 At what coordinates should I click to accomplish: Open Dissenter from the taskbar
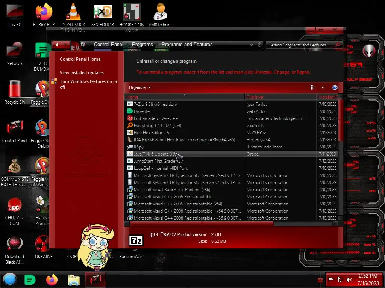pos(30,280)
